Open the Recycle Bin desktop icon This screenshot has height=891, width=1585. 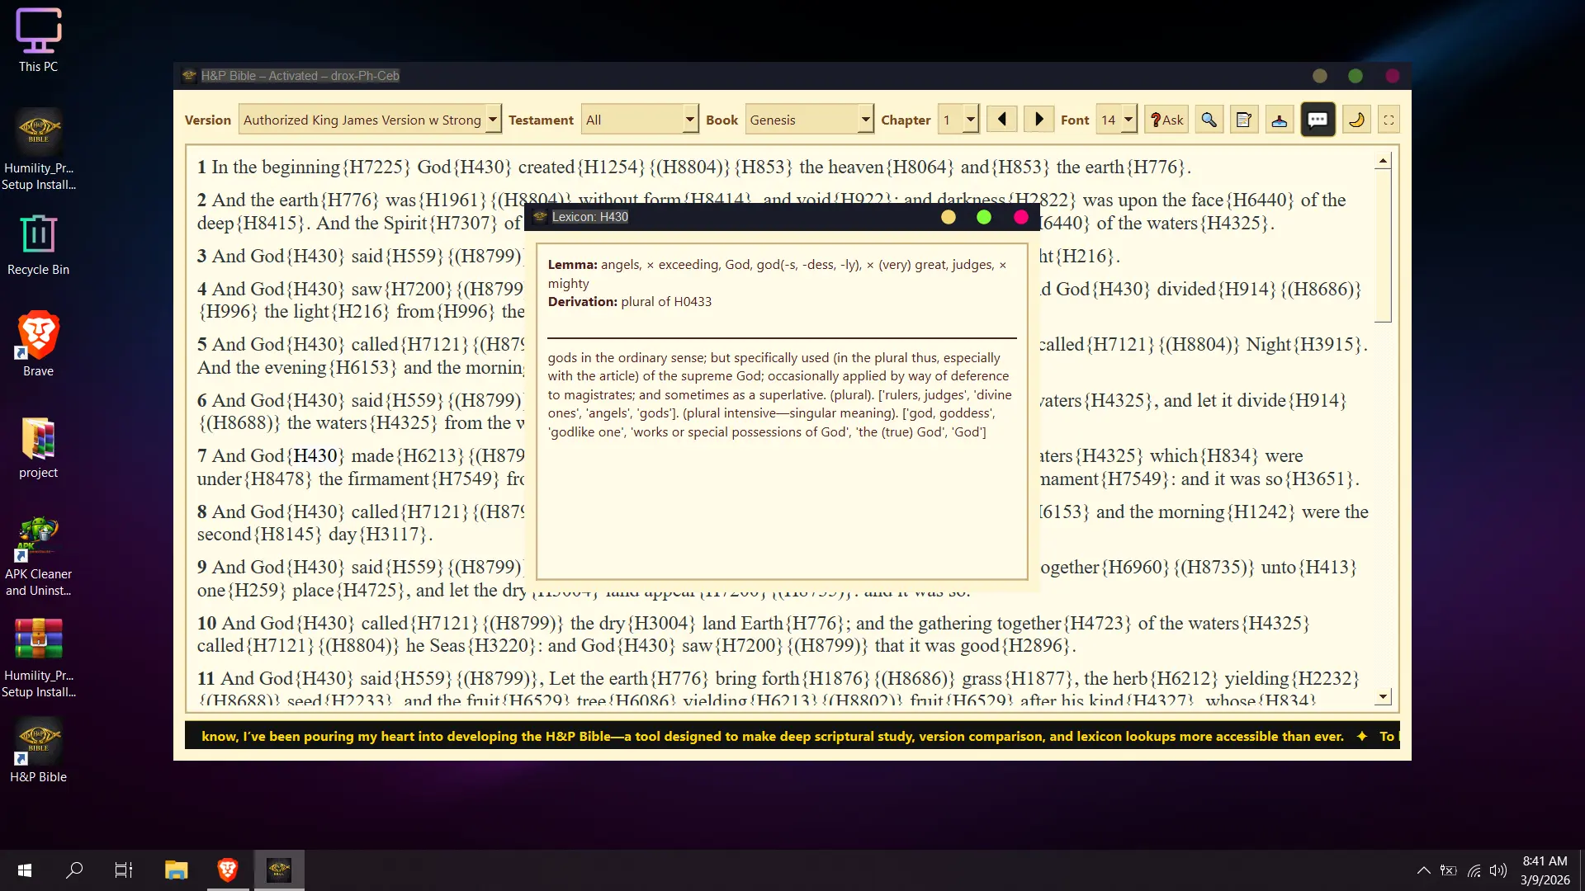(x=38, y=245)
